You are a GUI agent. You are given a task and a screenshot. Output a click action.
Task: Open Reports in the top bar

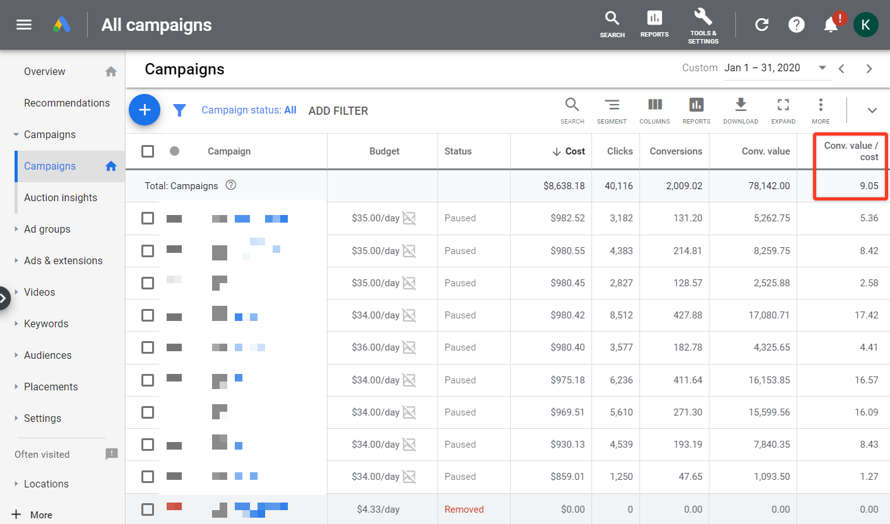click(655, 24)
